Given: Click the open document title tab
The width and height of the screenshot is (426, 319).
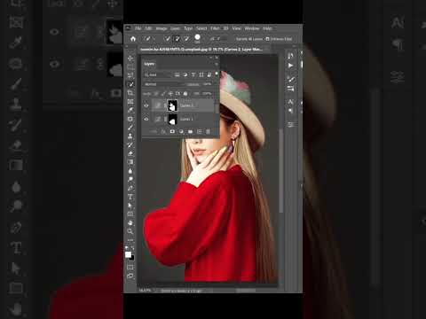Looking at the screenshot, I should pos(201,50).
